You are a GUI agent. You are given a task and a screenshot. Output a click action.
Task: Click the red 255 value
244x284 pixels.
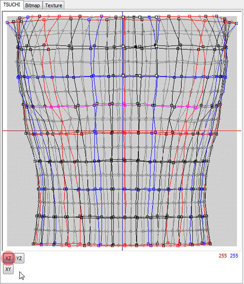click(223, 256)
